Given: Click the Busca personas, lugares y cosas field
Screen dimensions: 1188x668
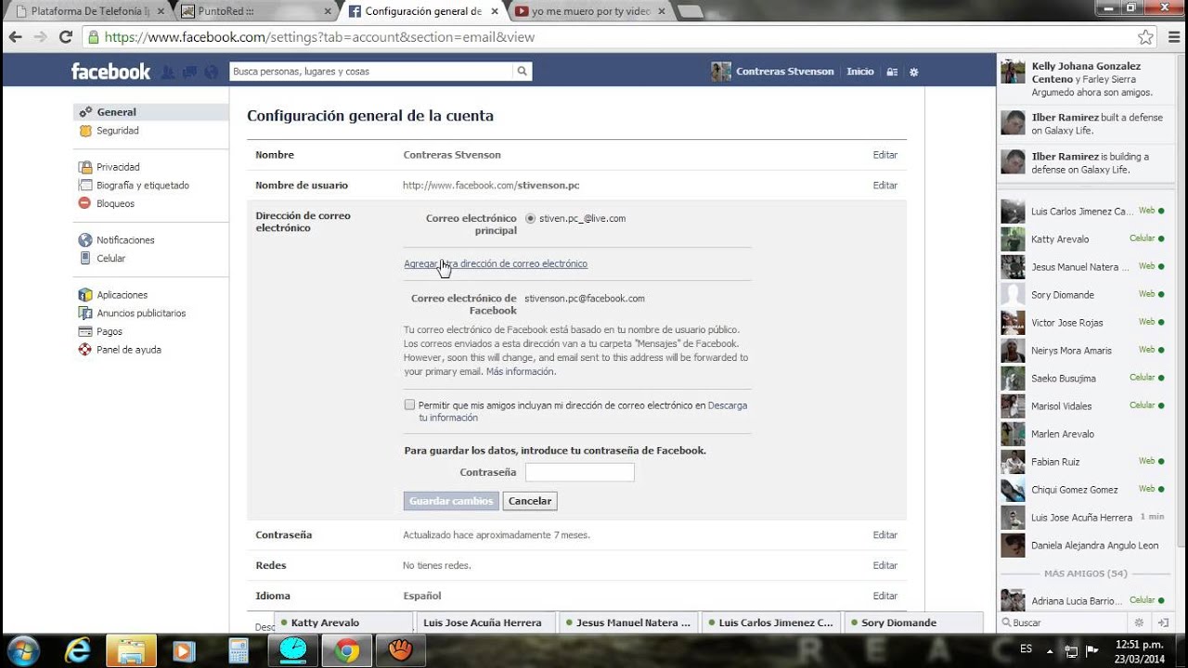Looking at the screenshot, I should 371,71.
